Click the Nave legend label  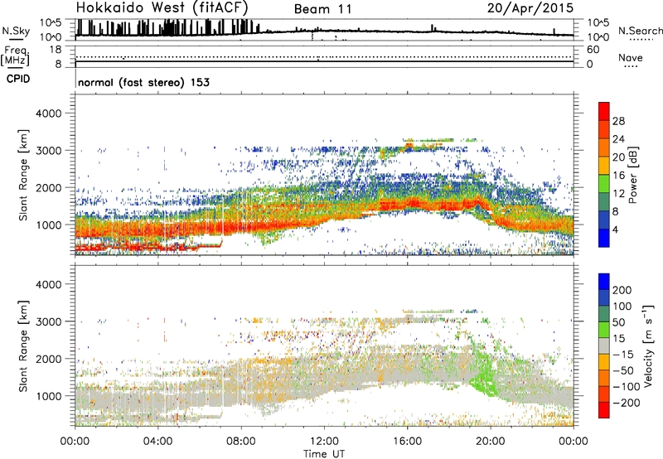tap(631, 57)
